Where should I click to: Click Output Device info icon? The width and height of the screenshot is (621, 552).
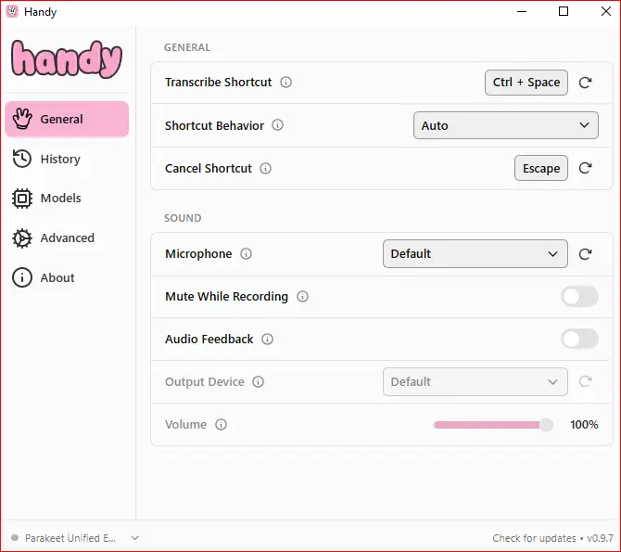(x=259, y=382)
